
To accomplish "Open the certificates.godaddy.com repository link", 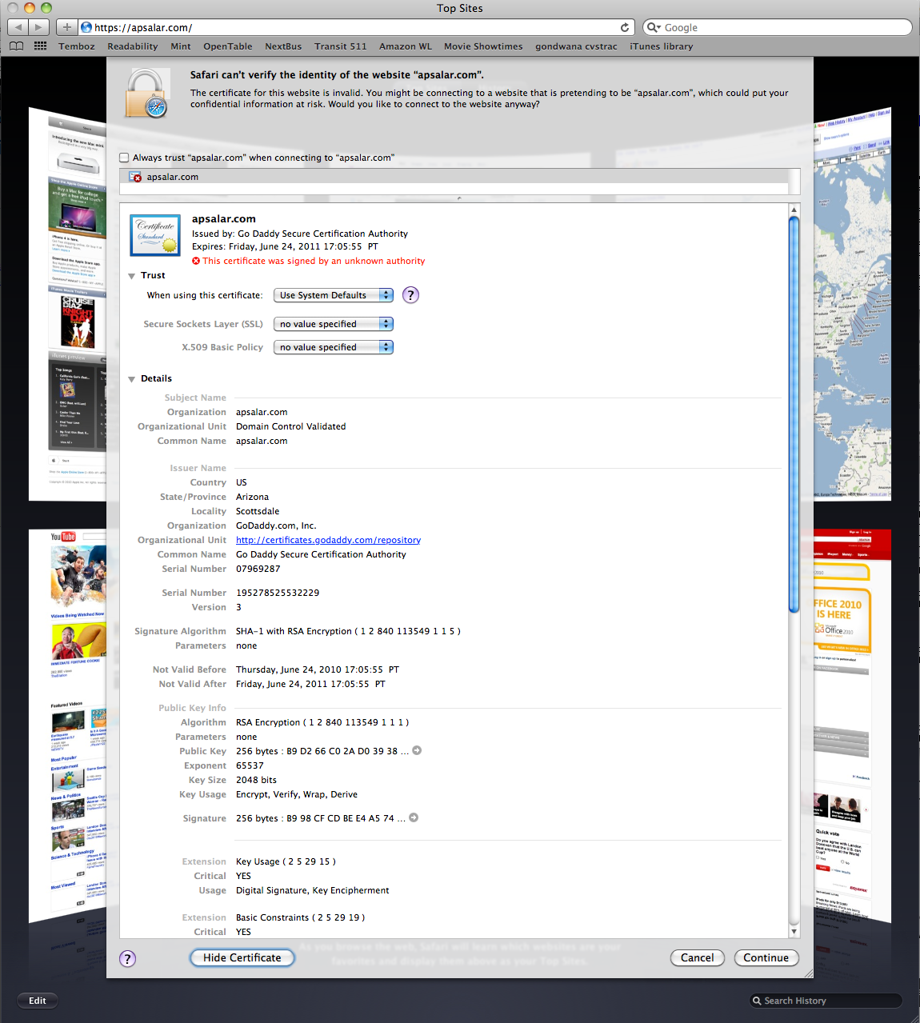I will (328, 540).
